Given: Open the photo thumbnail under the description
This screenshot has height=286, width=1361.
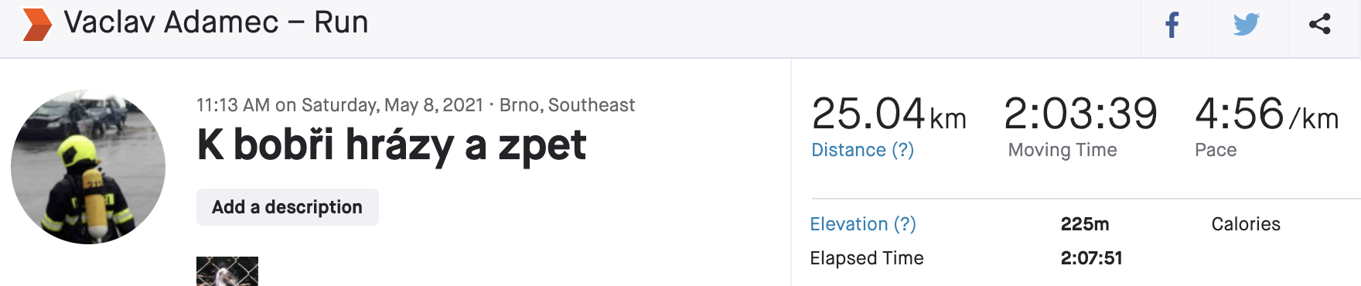Looking at the screenshot, I should click(227, 271).
